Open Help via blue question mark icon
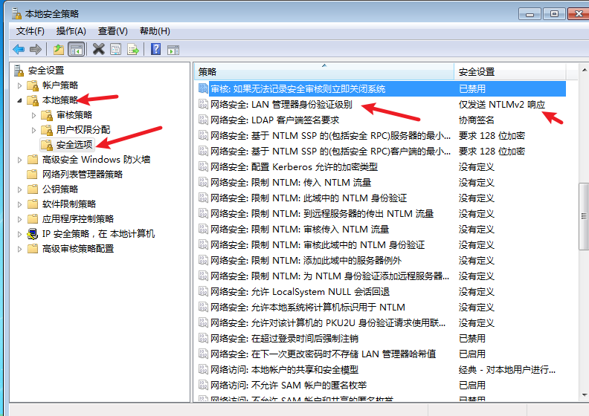589x416 pixels. tap(156, 49)
